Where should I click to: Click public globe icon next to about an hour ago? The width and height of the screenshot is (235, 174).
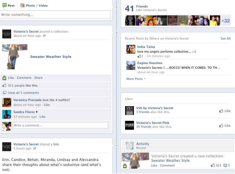point(44,36)
